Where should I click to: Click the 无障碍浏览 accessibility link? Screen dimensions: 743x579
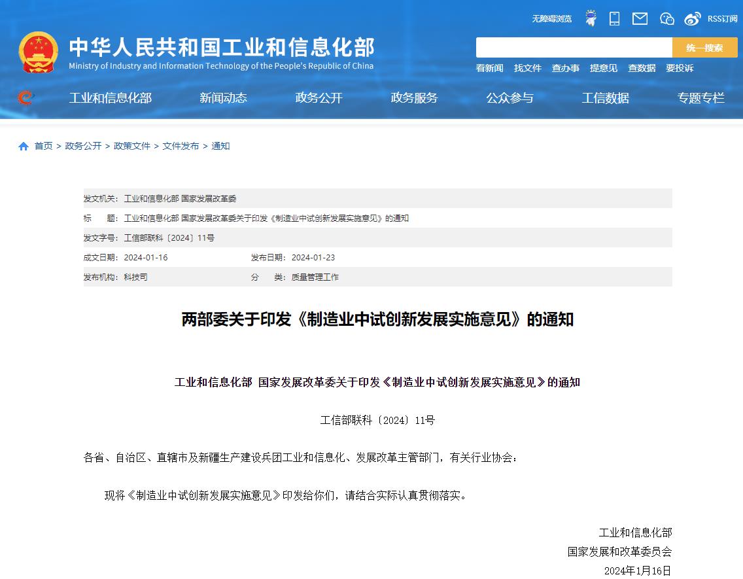tap(551, 18)
